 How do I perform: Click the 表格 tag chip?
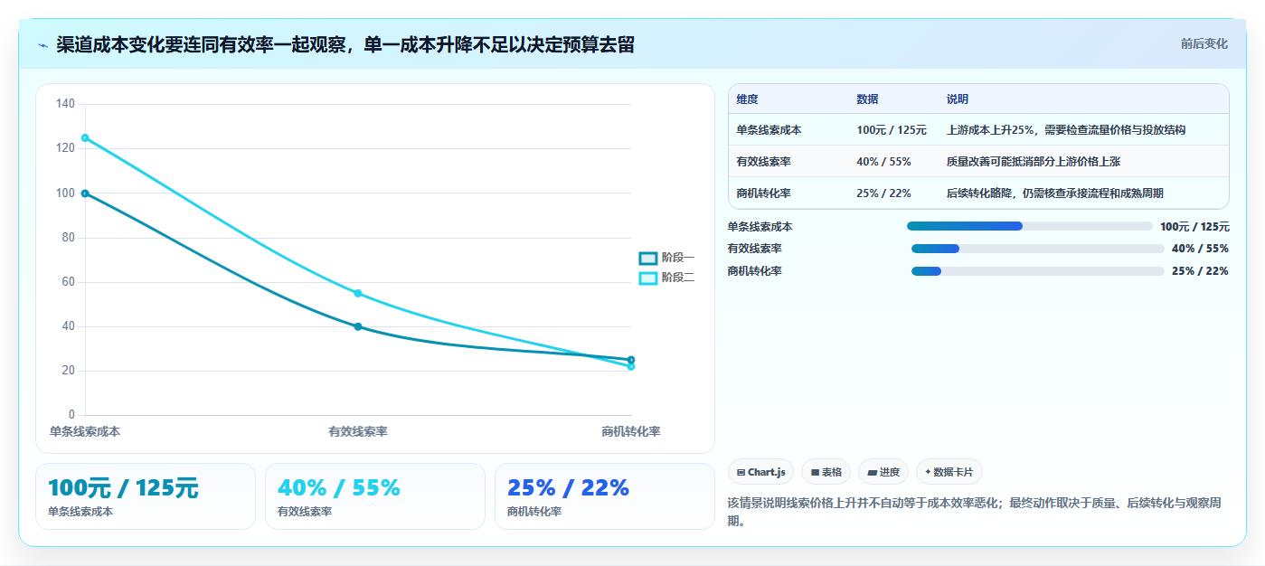[826, 472]
